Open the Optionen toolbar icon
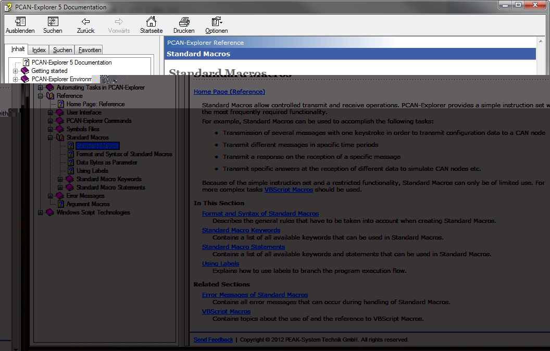 coord(217,22)
